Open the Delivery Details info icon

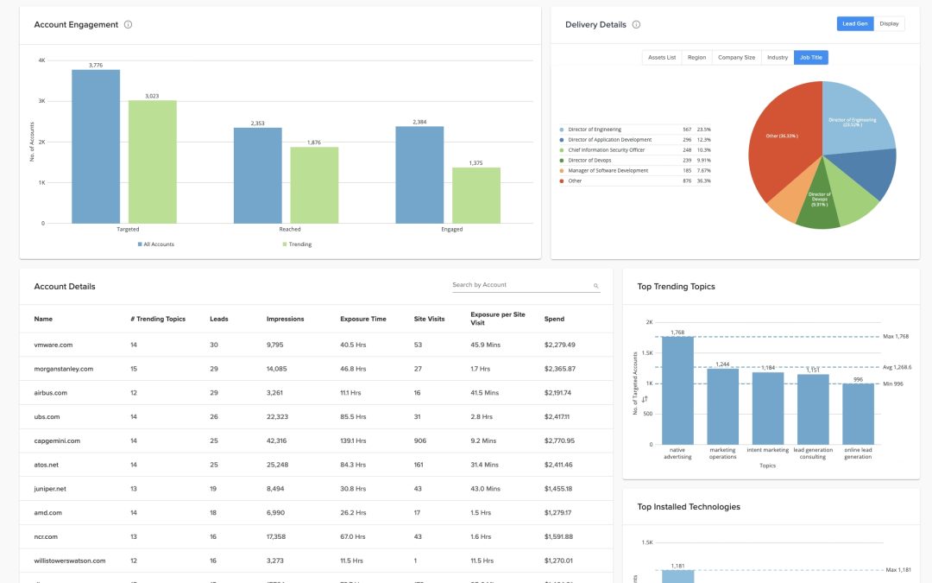[636, 24]
